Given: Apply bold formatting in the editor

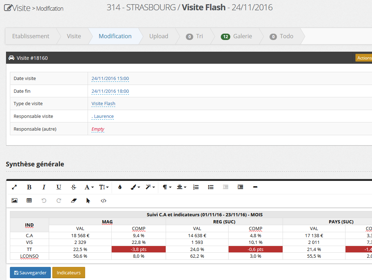Looking at the screenshot, I should coord(29,187).
